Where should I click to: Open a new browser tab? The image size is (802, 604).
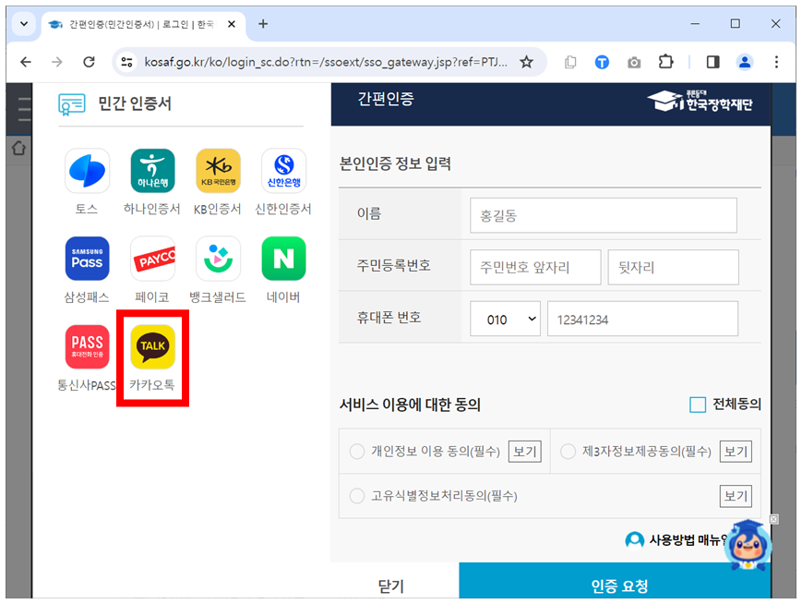[263, 24]
